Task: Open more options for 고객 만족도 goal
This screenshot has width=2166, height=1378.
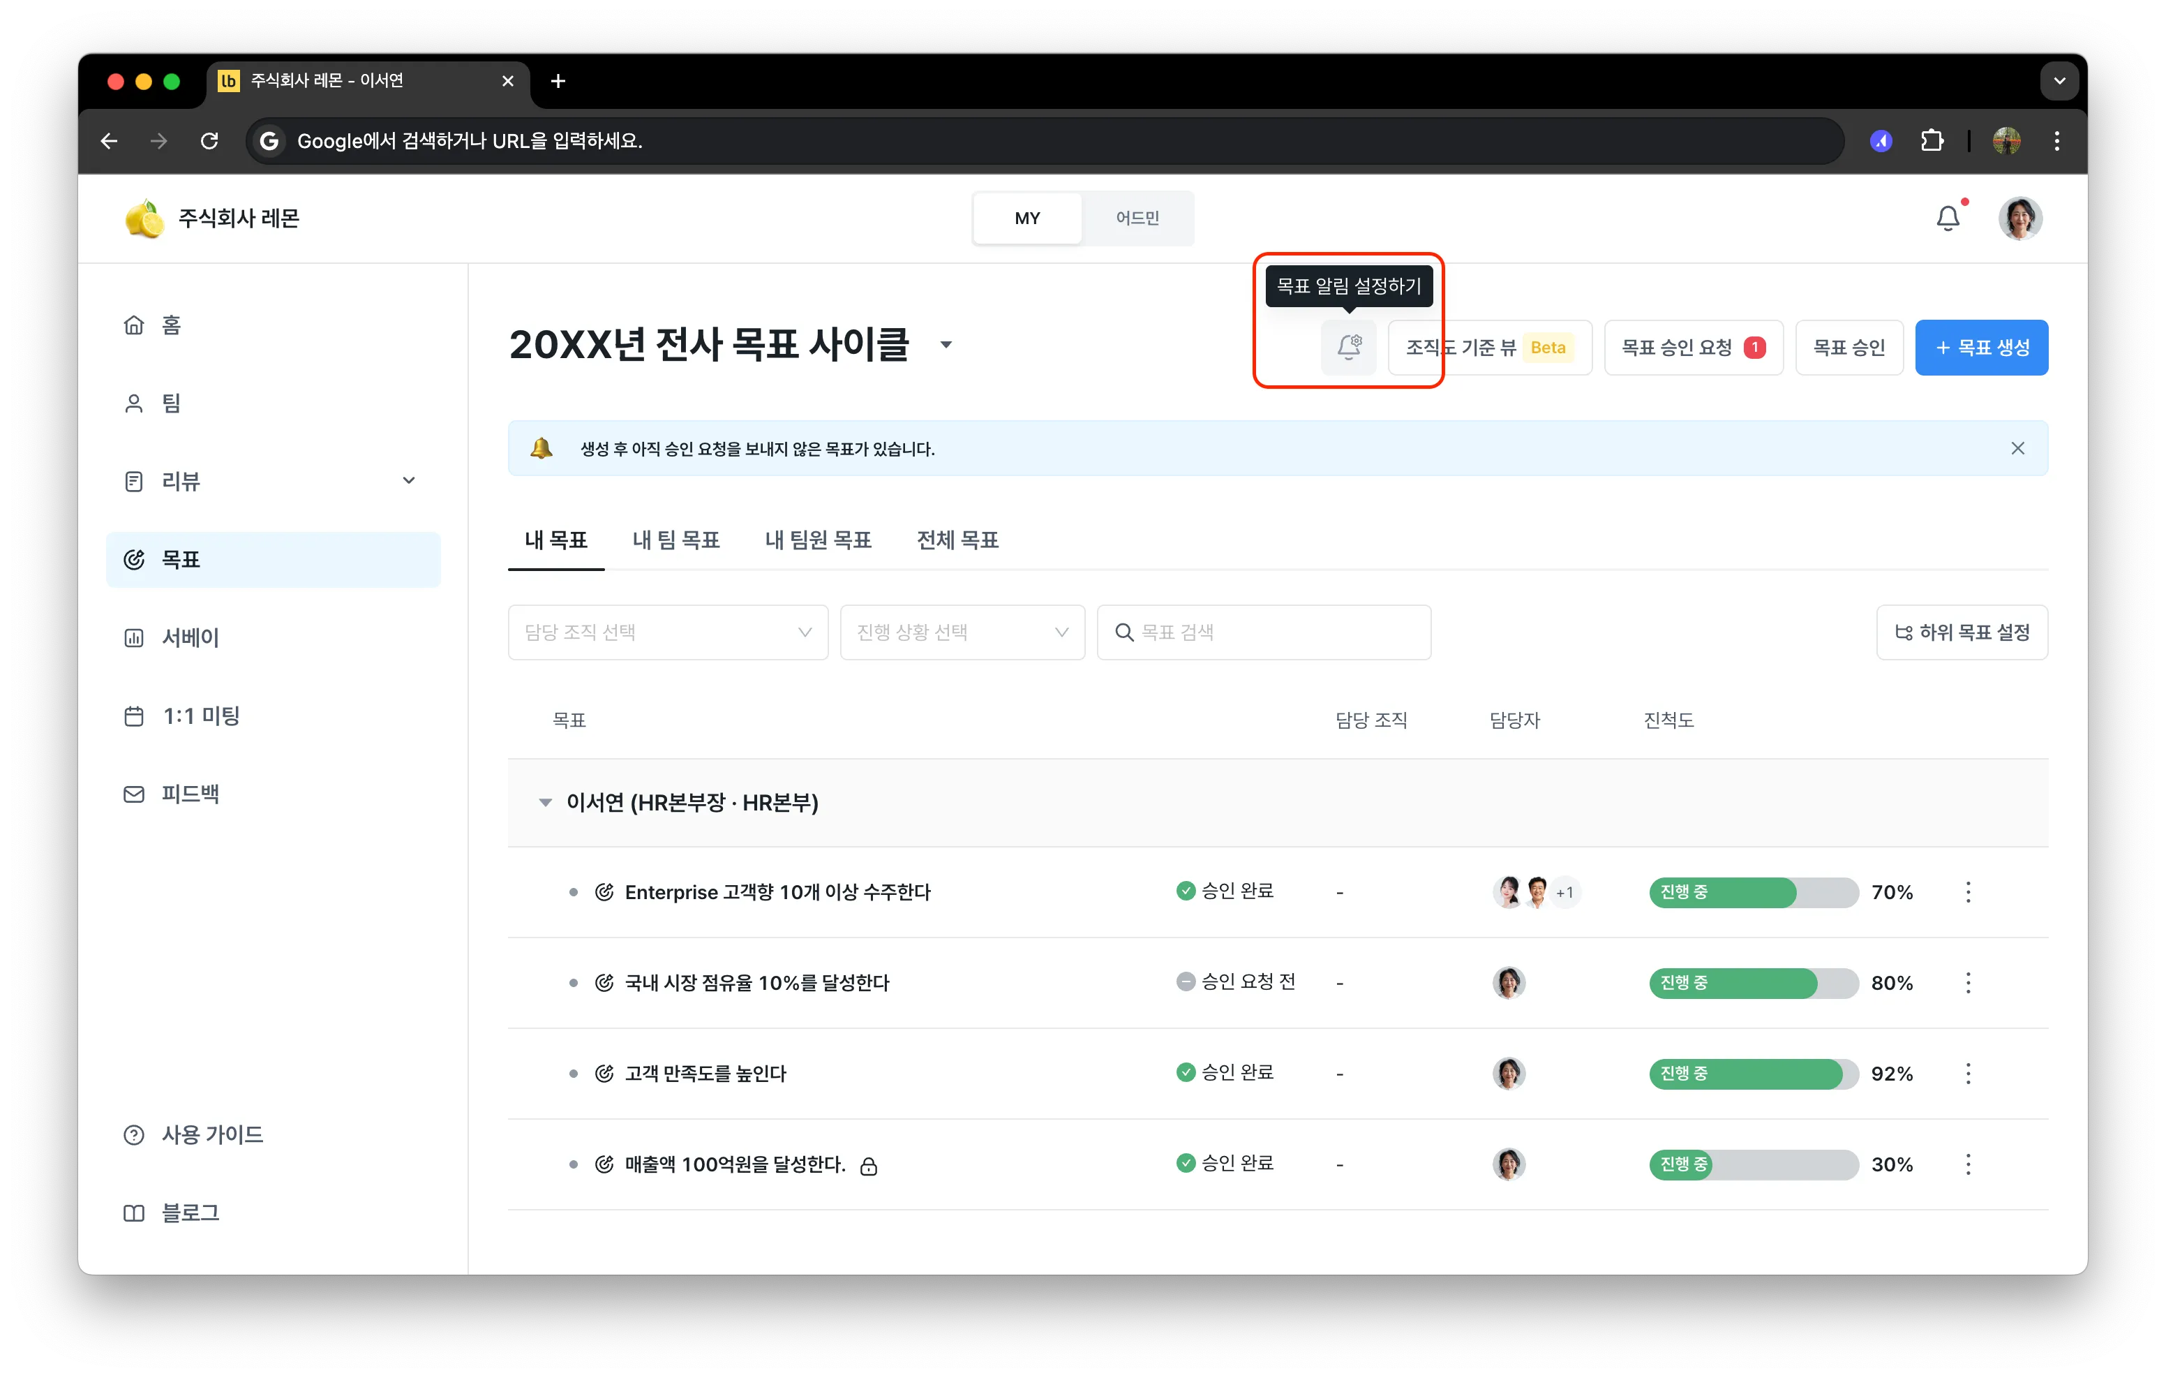Action: click(x=1968, y=1073)
